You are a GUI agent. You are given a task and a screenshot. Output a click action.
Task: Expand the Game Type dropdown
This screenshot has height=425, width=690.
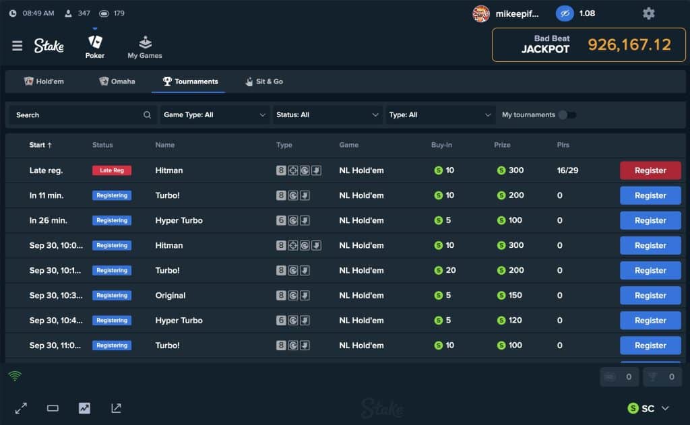tap(214, 115)
